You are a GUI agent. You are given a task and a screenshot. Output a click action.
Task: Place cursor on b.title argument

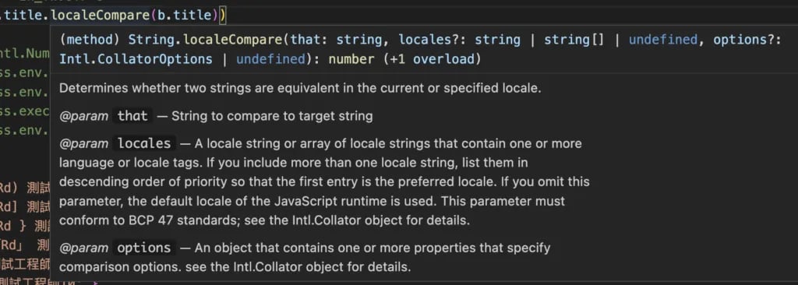[184, 16]
